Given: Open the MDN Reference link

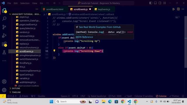Looking at the screenshot, I should (84, 37).
